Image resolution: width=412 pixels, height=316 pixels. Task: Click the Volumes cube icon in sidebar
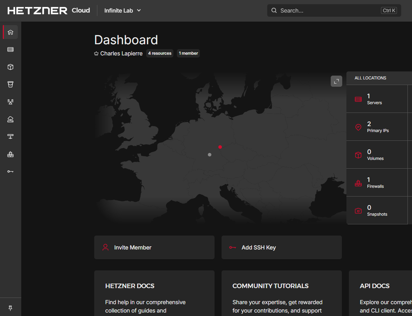(10, 67)
